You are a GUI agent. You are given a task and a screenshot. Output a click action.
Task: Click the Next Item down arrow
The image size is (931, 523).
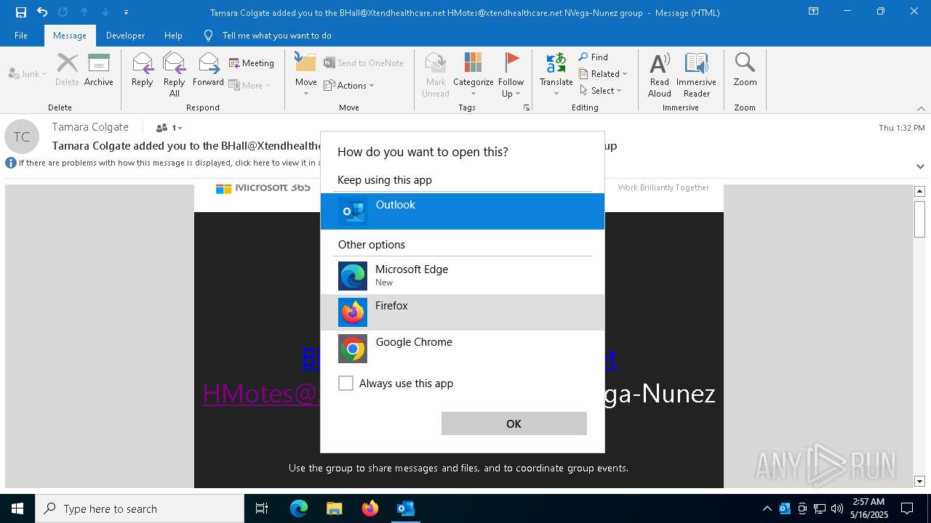105,12
